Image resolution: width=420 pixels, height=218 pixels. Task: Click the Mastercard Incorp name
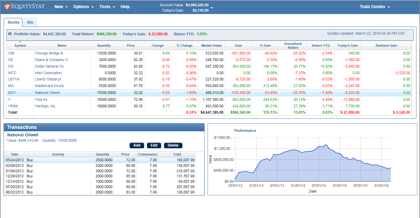[49, 86]
